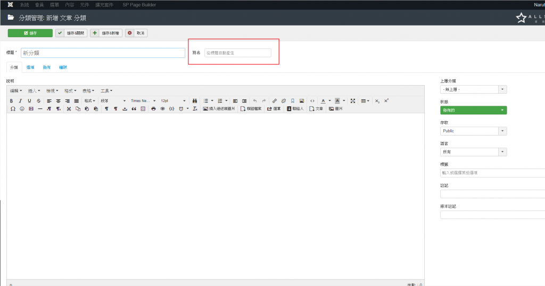Open the font size dropdown showing 12pt

click(173, 100)
